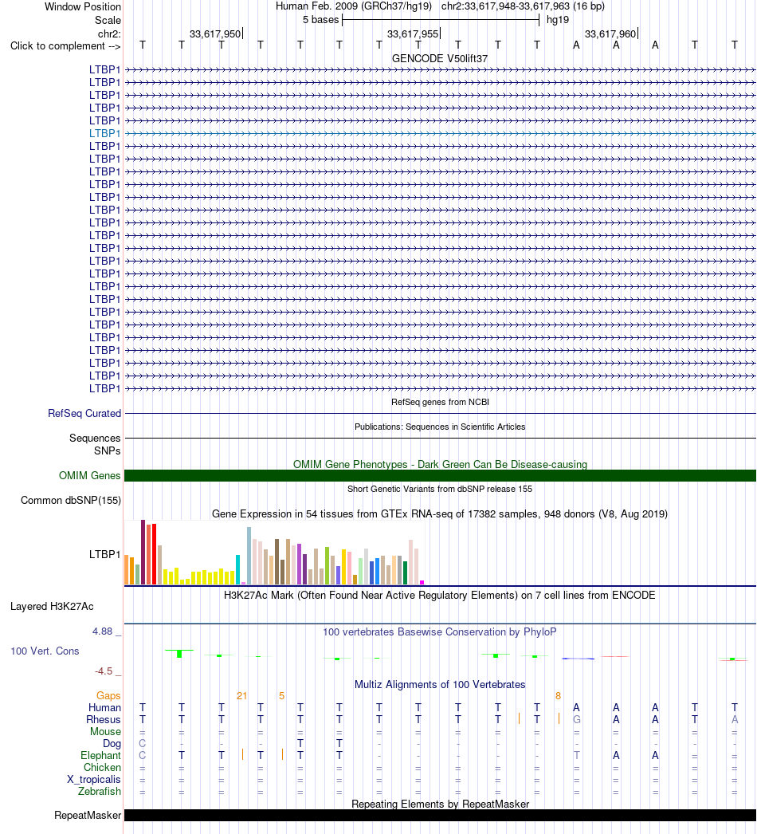The height and width of the screenshot is (834, 757).
Task: Click the Gaps row label
Action: coord(108,696)
